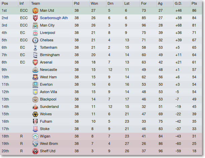Sort by the Team column header
The height and width of the screenshot is (158, 205).
click(x=35, y=3)
